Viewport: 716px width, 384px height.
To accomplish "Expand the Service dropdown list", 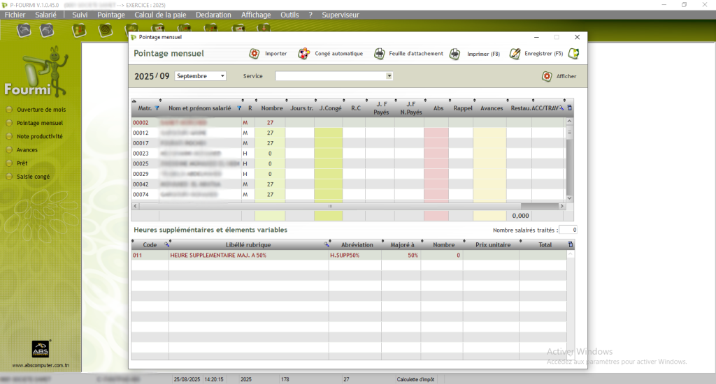I will point(389,76).
